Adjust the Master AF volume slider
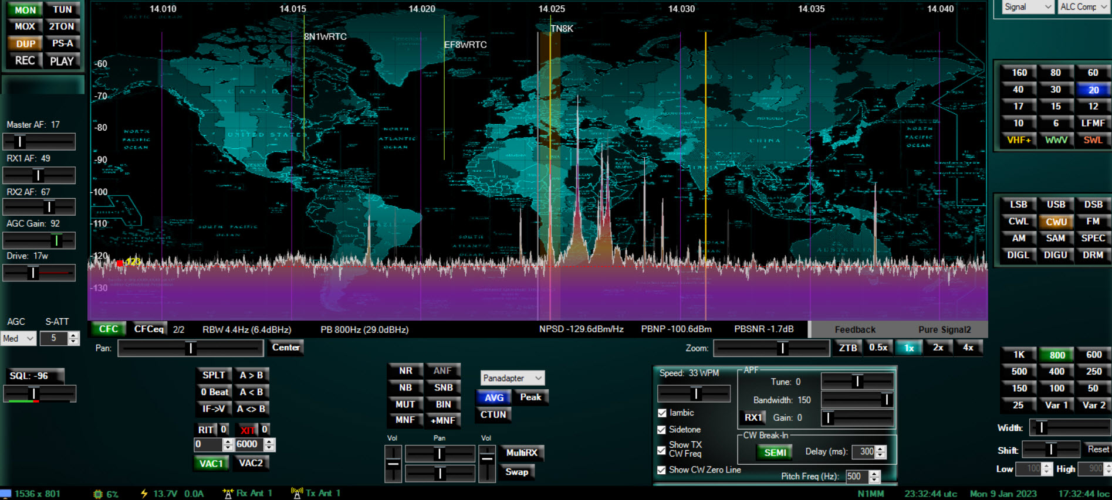The image size is (1112, 500). (x=20, y=141)
